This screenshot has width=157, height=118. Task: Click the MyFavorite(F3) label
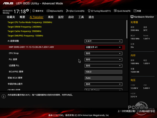pos(56,11)
